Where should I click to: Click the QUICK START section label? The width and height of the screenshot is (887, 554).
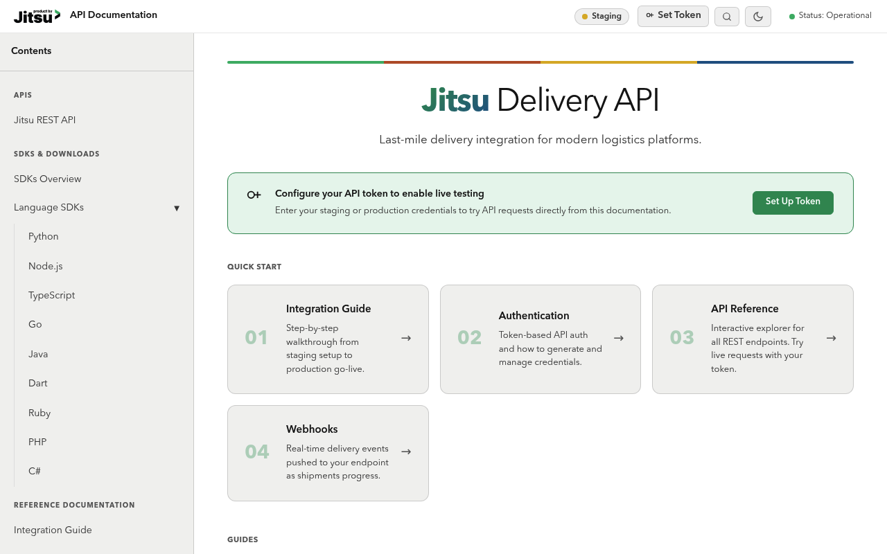[x=254, y=267]
